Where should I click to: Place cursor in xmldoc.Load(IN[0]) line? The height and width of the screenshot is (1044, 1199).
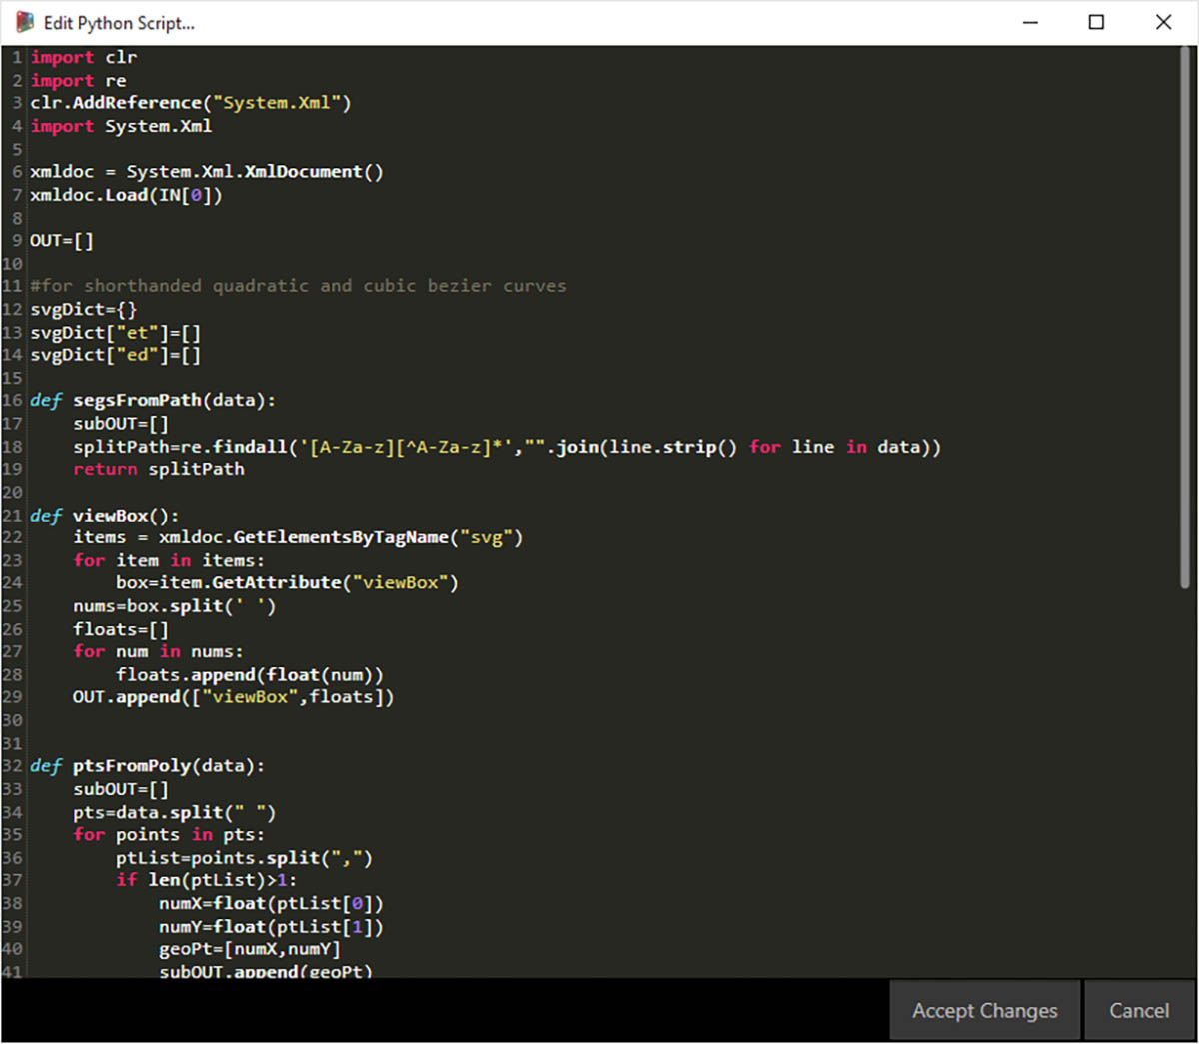(126, 195)
